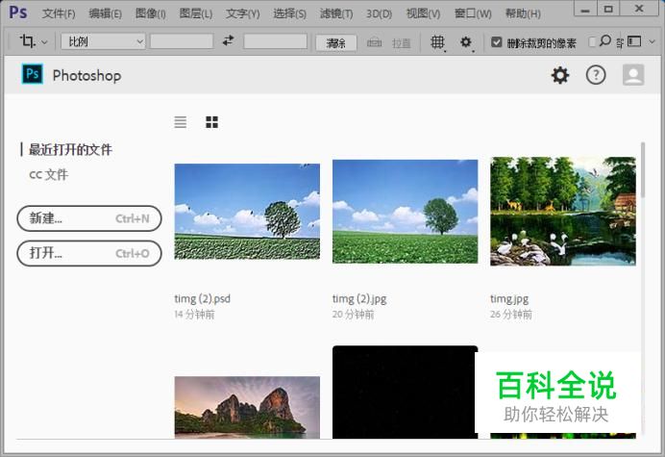Open crop extra settings gear in options bar
Screen dimensions: 665x457
[466, 42]
